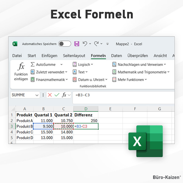Toggle the Automatisches Speichern switch
Screen dimensions: 183x183
tap(65, 44)
